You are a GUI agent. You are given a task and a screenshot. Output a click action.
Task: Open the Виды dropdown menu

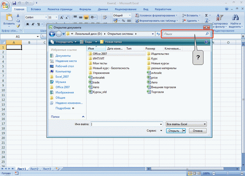pos(89,42)
